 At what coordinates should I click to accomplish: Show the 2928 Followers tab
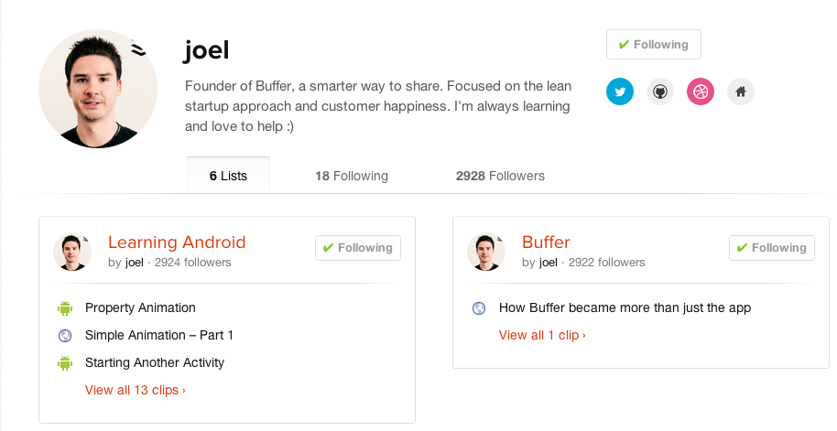coord(500,176)
